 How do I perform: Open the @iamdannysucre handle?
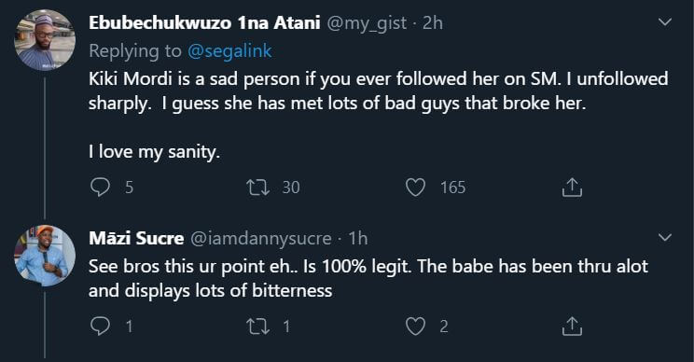(x=261, y=239)
